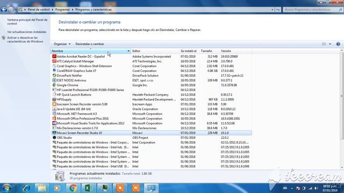
Task: Select HPSSupply program row
Action: 152,100
